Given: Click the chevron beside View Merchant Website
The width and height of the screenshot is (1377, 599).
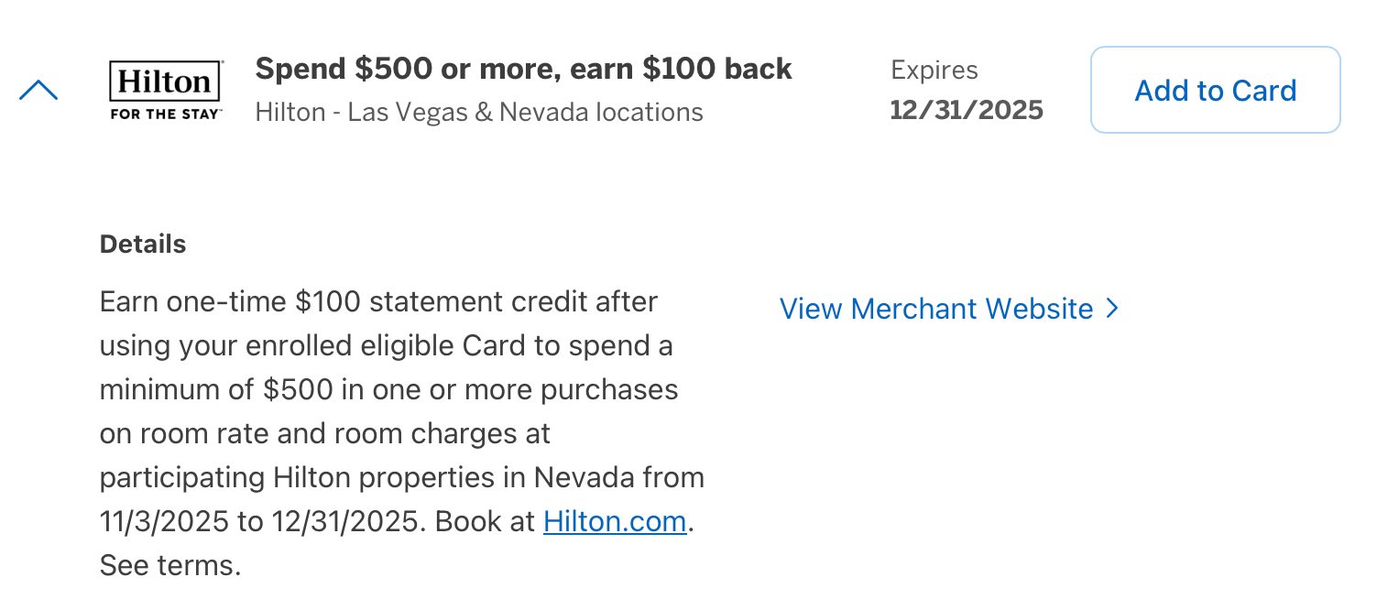Looking at the screenshot, I should click(x=1111, y=309).
